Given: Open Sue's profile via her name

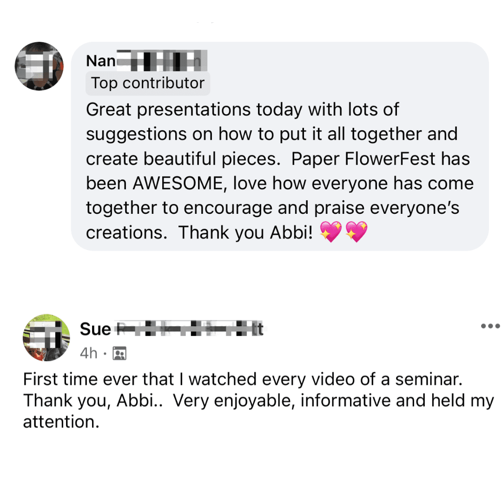Looking at the screenshot, I should [172, 329].
